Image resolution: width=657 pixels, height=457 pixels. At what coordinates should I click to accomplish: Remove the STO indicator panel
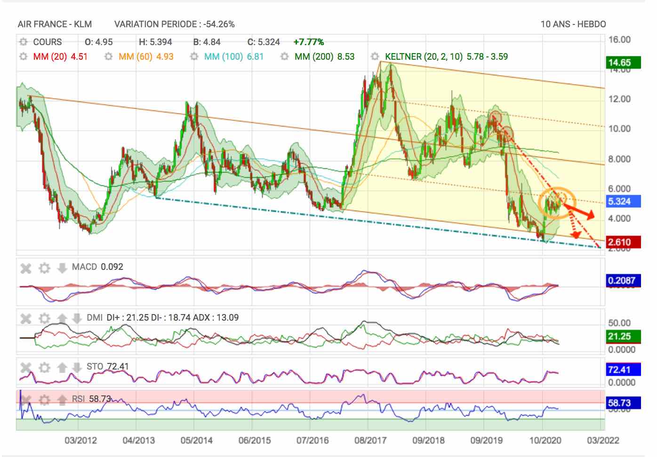[26, 368]
